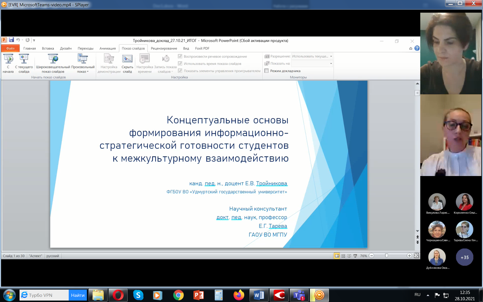Start slideshow from current slide

24,63
